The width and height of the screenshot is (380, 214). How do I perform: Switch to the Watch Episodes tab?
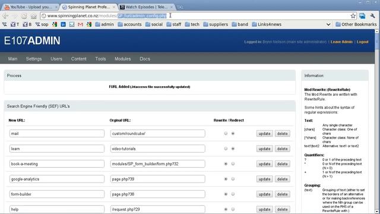pyautogui.click(x=146, y=7)
